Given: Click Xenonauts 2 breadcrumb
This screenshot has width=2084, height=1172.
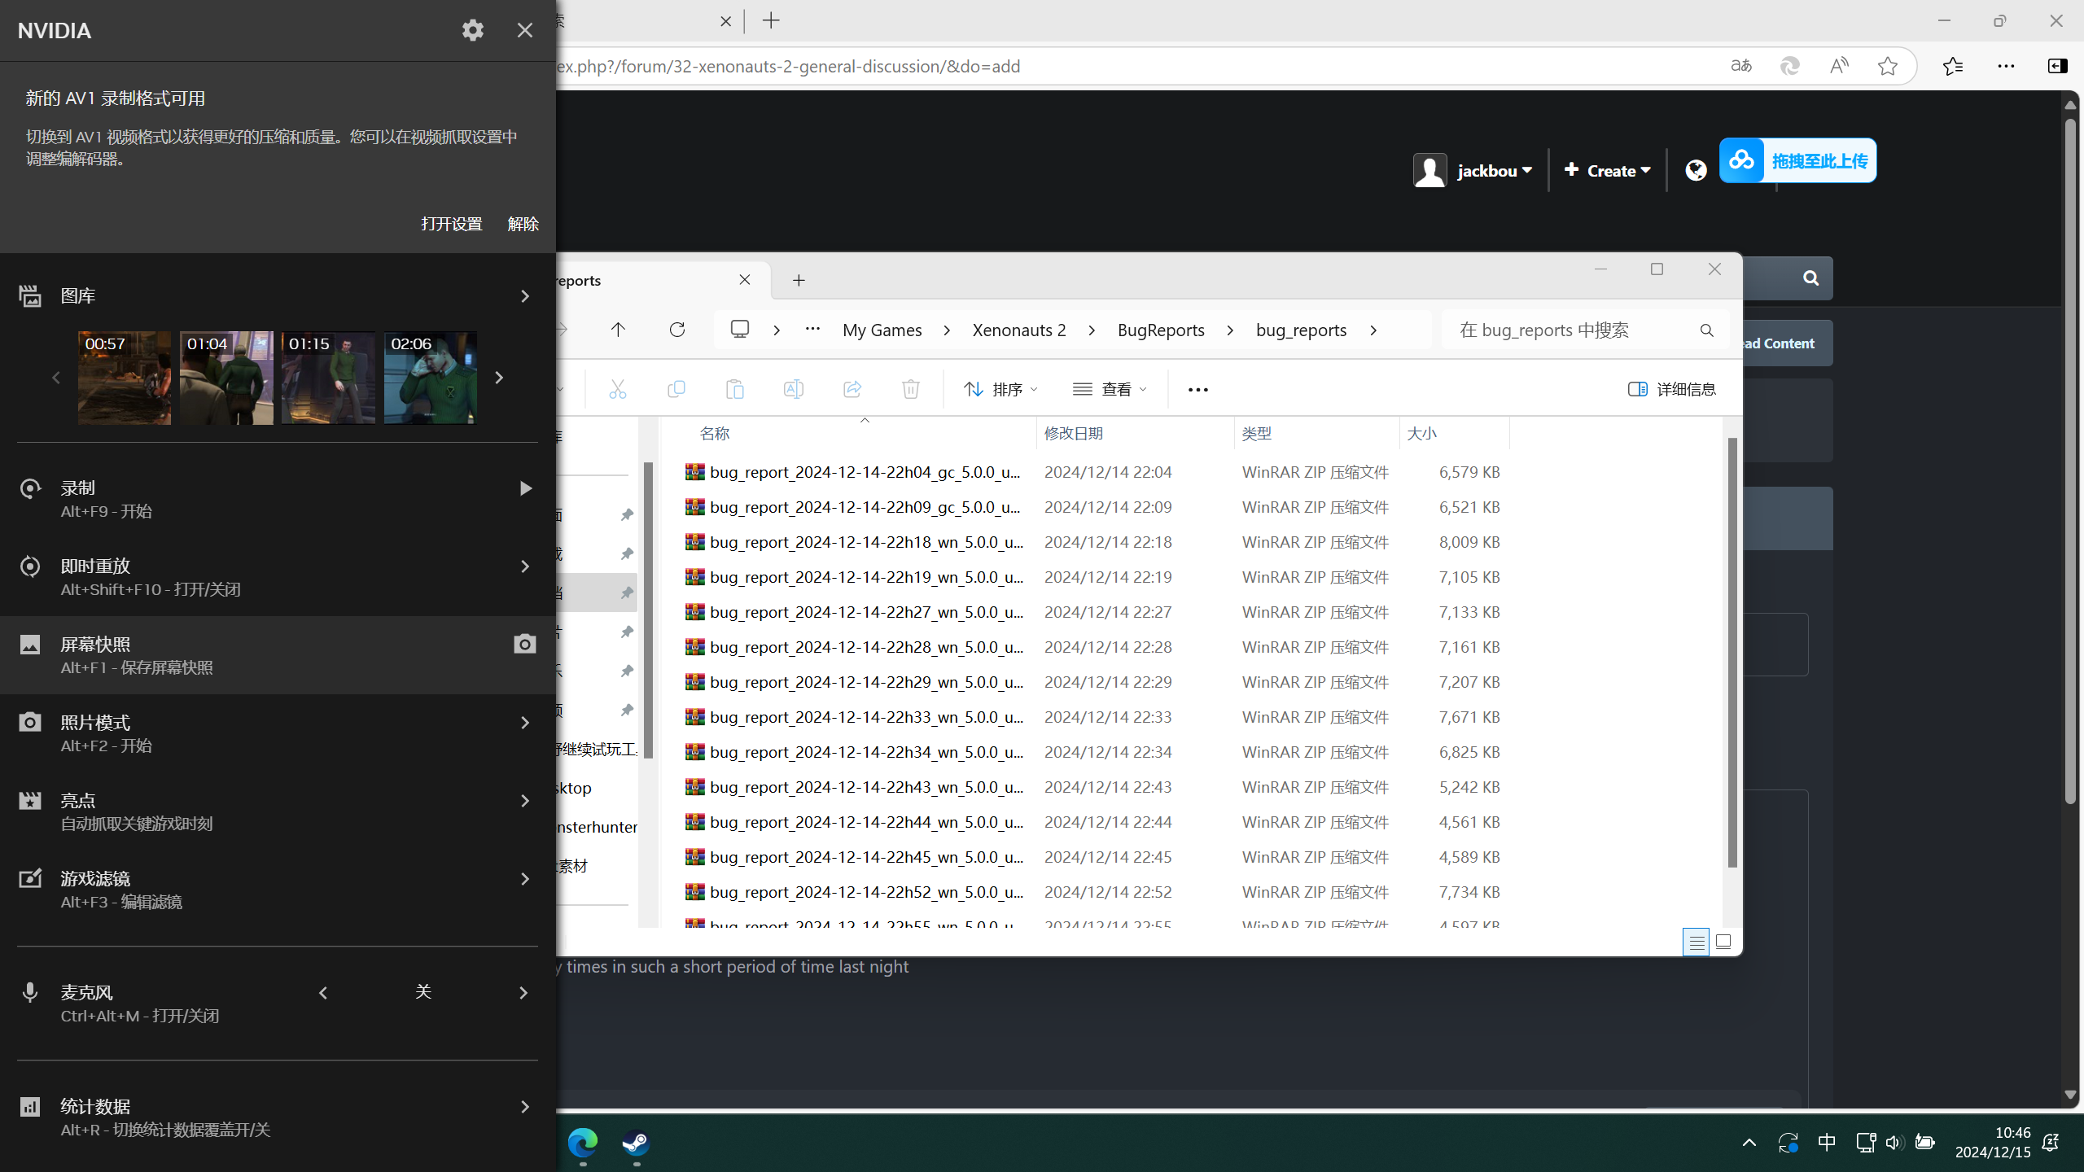Looking at the screenshot, I should (1019, 330).
